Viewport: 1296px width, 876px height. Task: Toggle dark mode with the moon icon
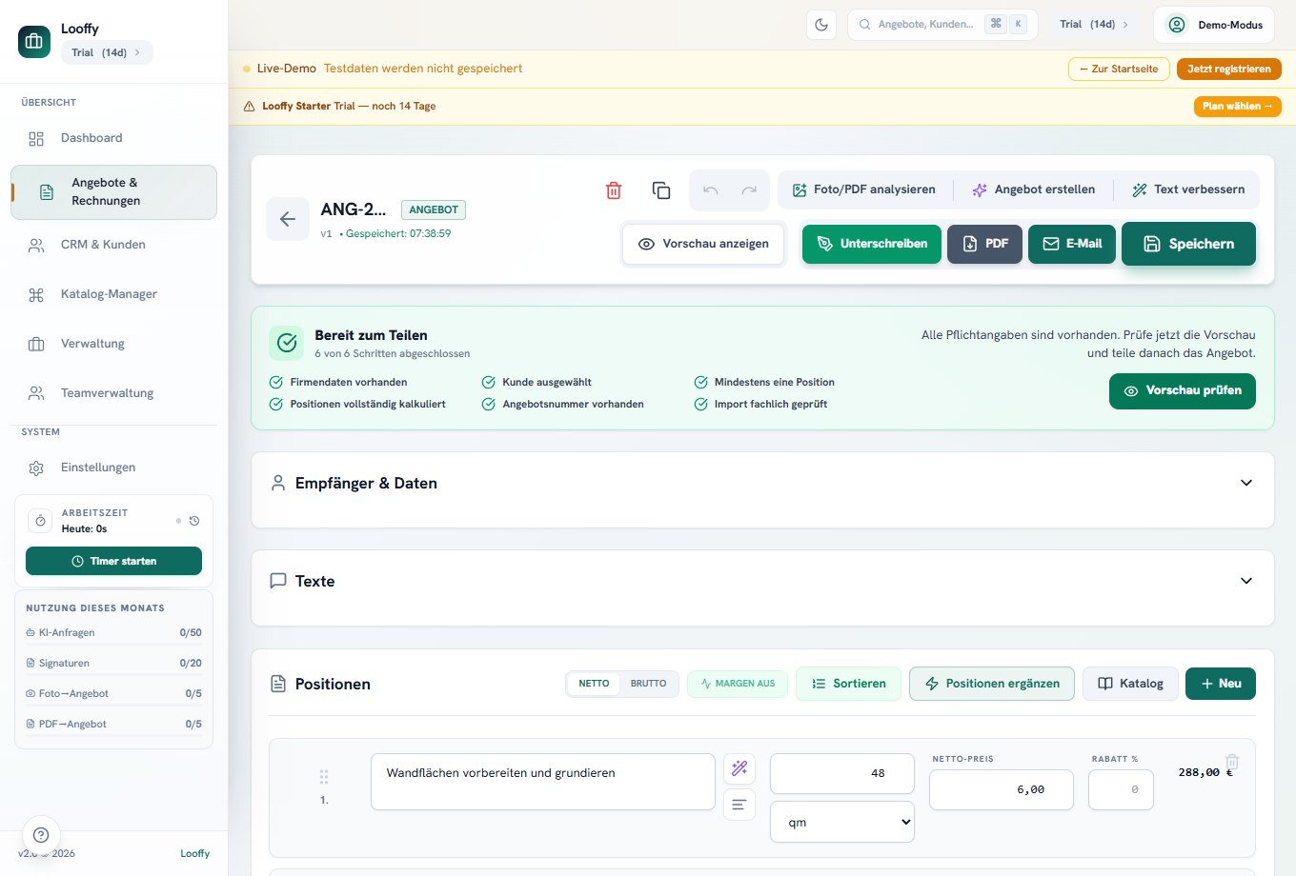pos(821,25)
